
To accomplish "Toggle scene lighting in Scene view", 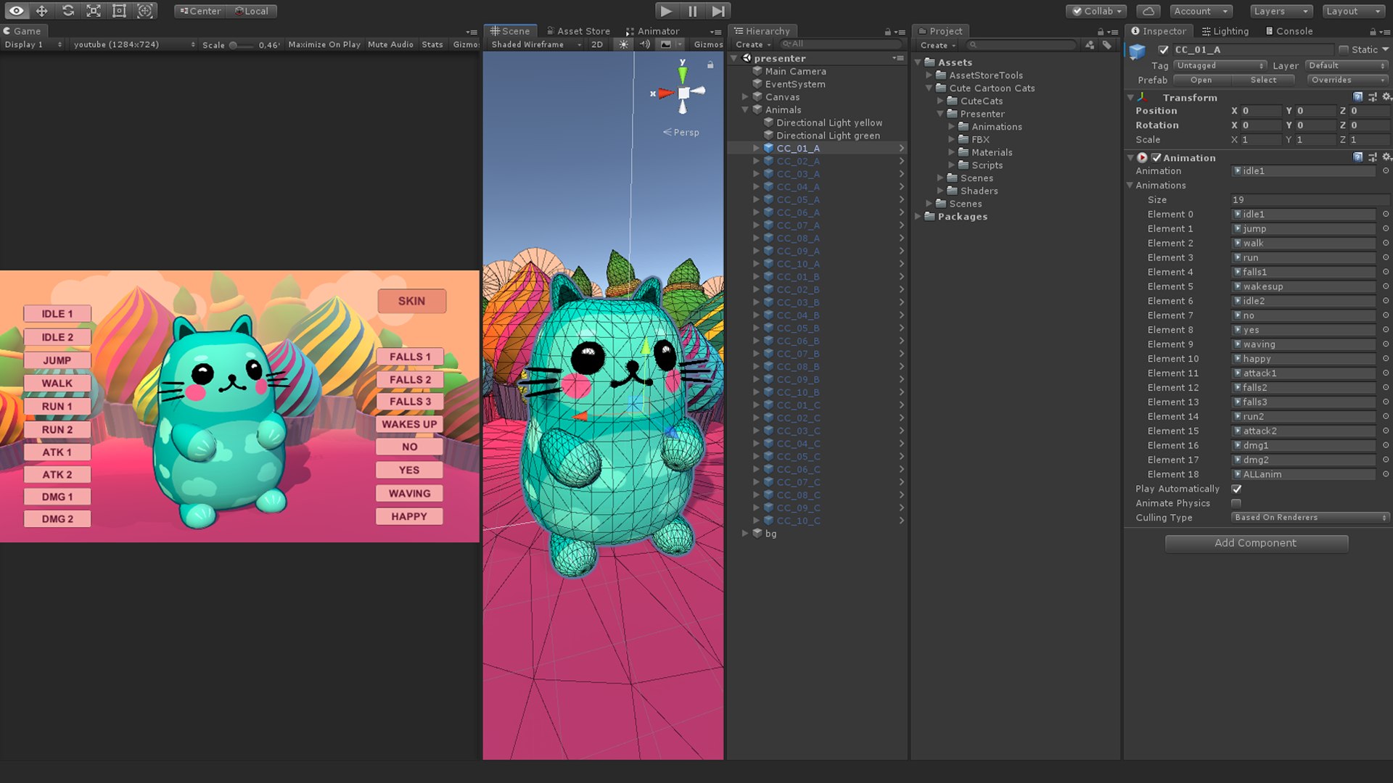I will (x=623, y=44).
